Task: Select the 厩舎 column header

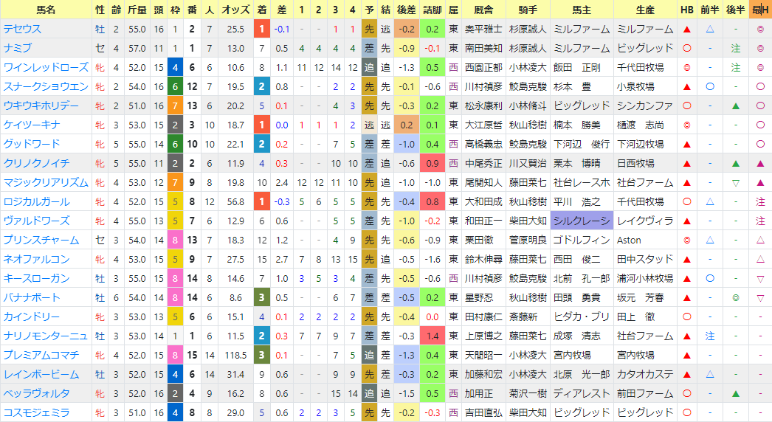Action: coord(483,10)
